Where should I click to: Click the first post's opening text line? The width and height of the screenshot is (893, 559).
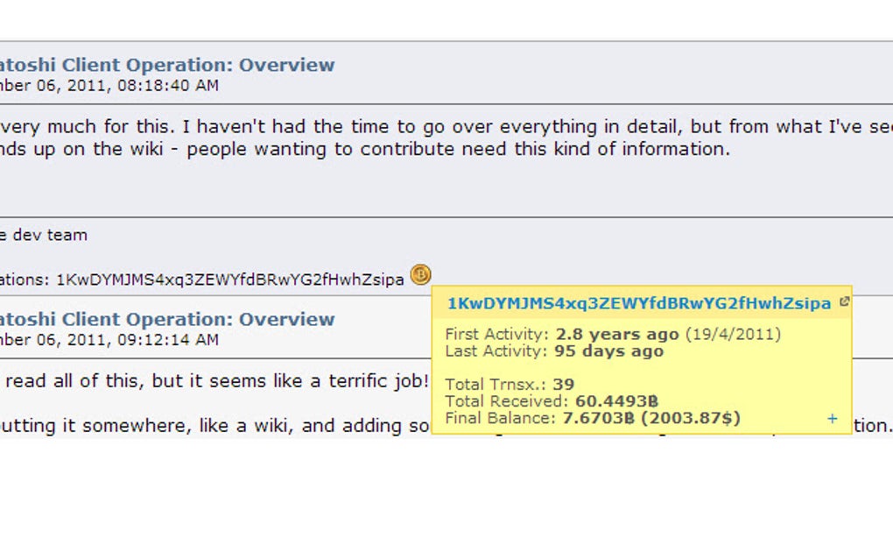(438, 127)
